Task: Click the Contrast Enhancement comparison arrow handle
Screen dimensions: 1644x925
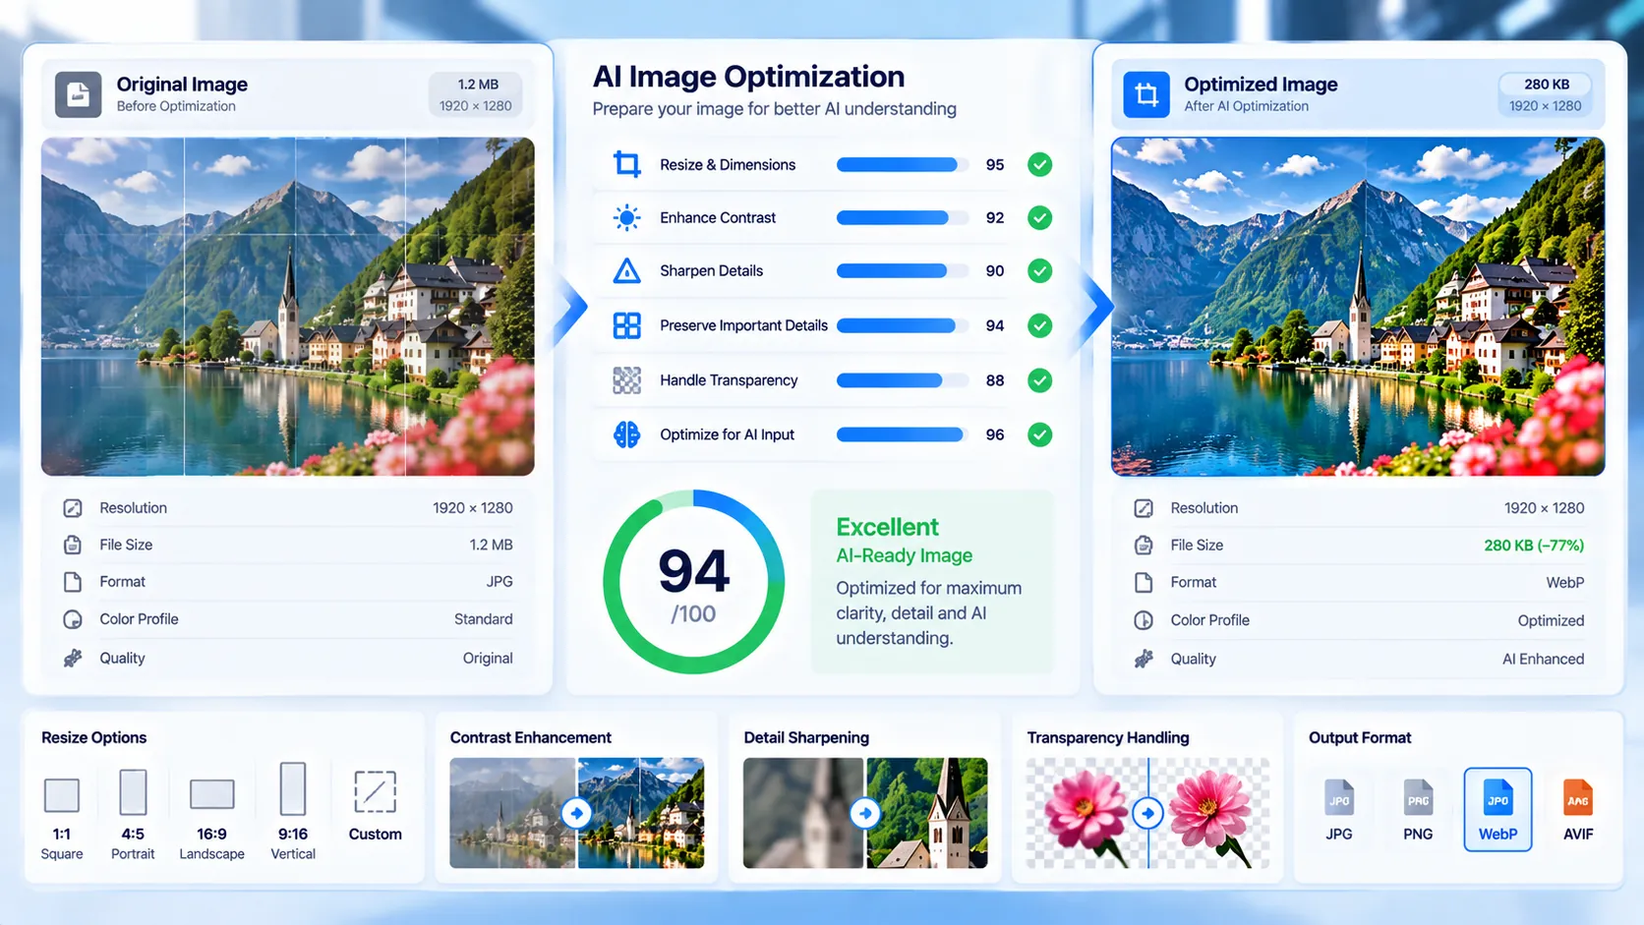Action: pyautogui.click(x=577, y=813)
